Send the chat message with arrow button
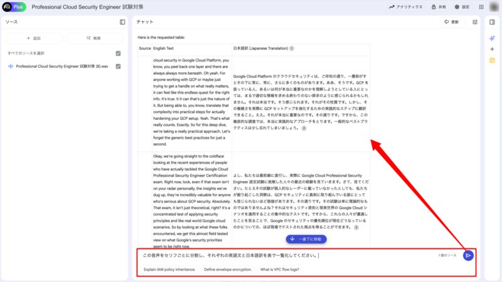 [x=468, y=256]
